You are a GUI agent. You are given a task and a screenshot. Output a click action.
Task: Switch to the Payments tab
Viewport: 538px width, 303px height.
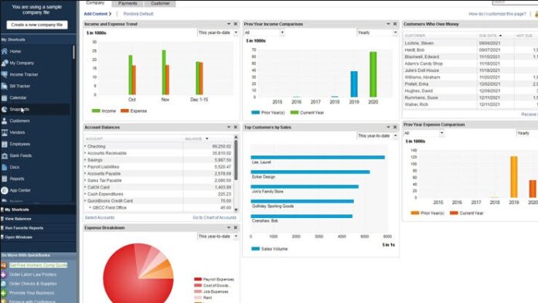tap(128, 3)
